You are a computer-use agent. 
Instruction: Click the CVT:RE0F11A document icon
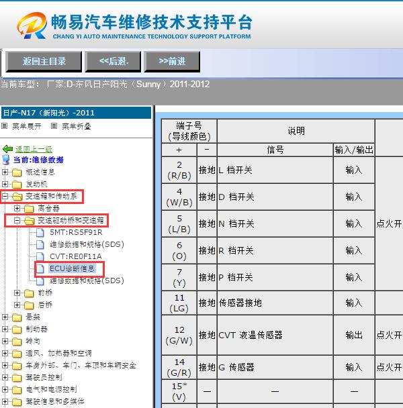click(40, 256)
